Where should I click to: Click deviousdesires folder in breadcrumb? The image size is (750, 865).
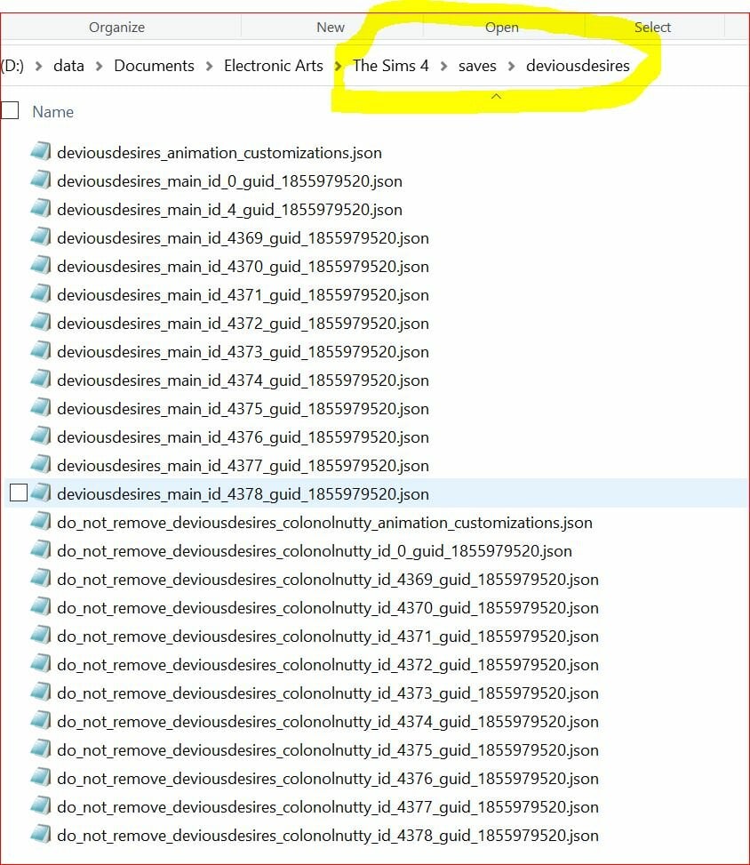(578, 66)
